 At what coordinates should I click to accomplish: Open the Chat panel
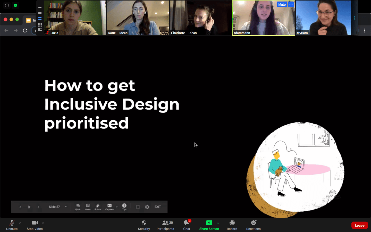pos(187,225)
